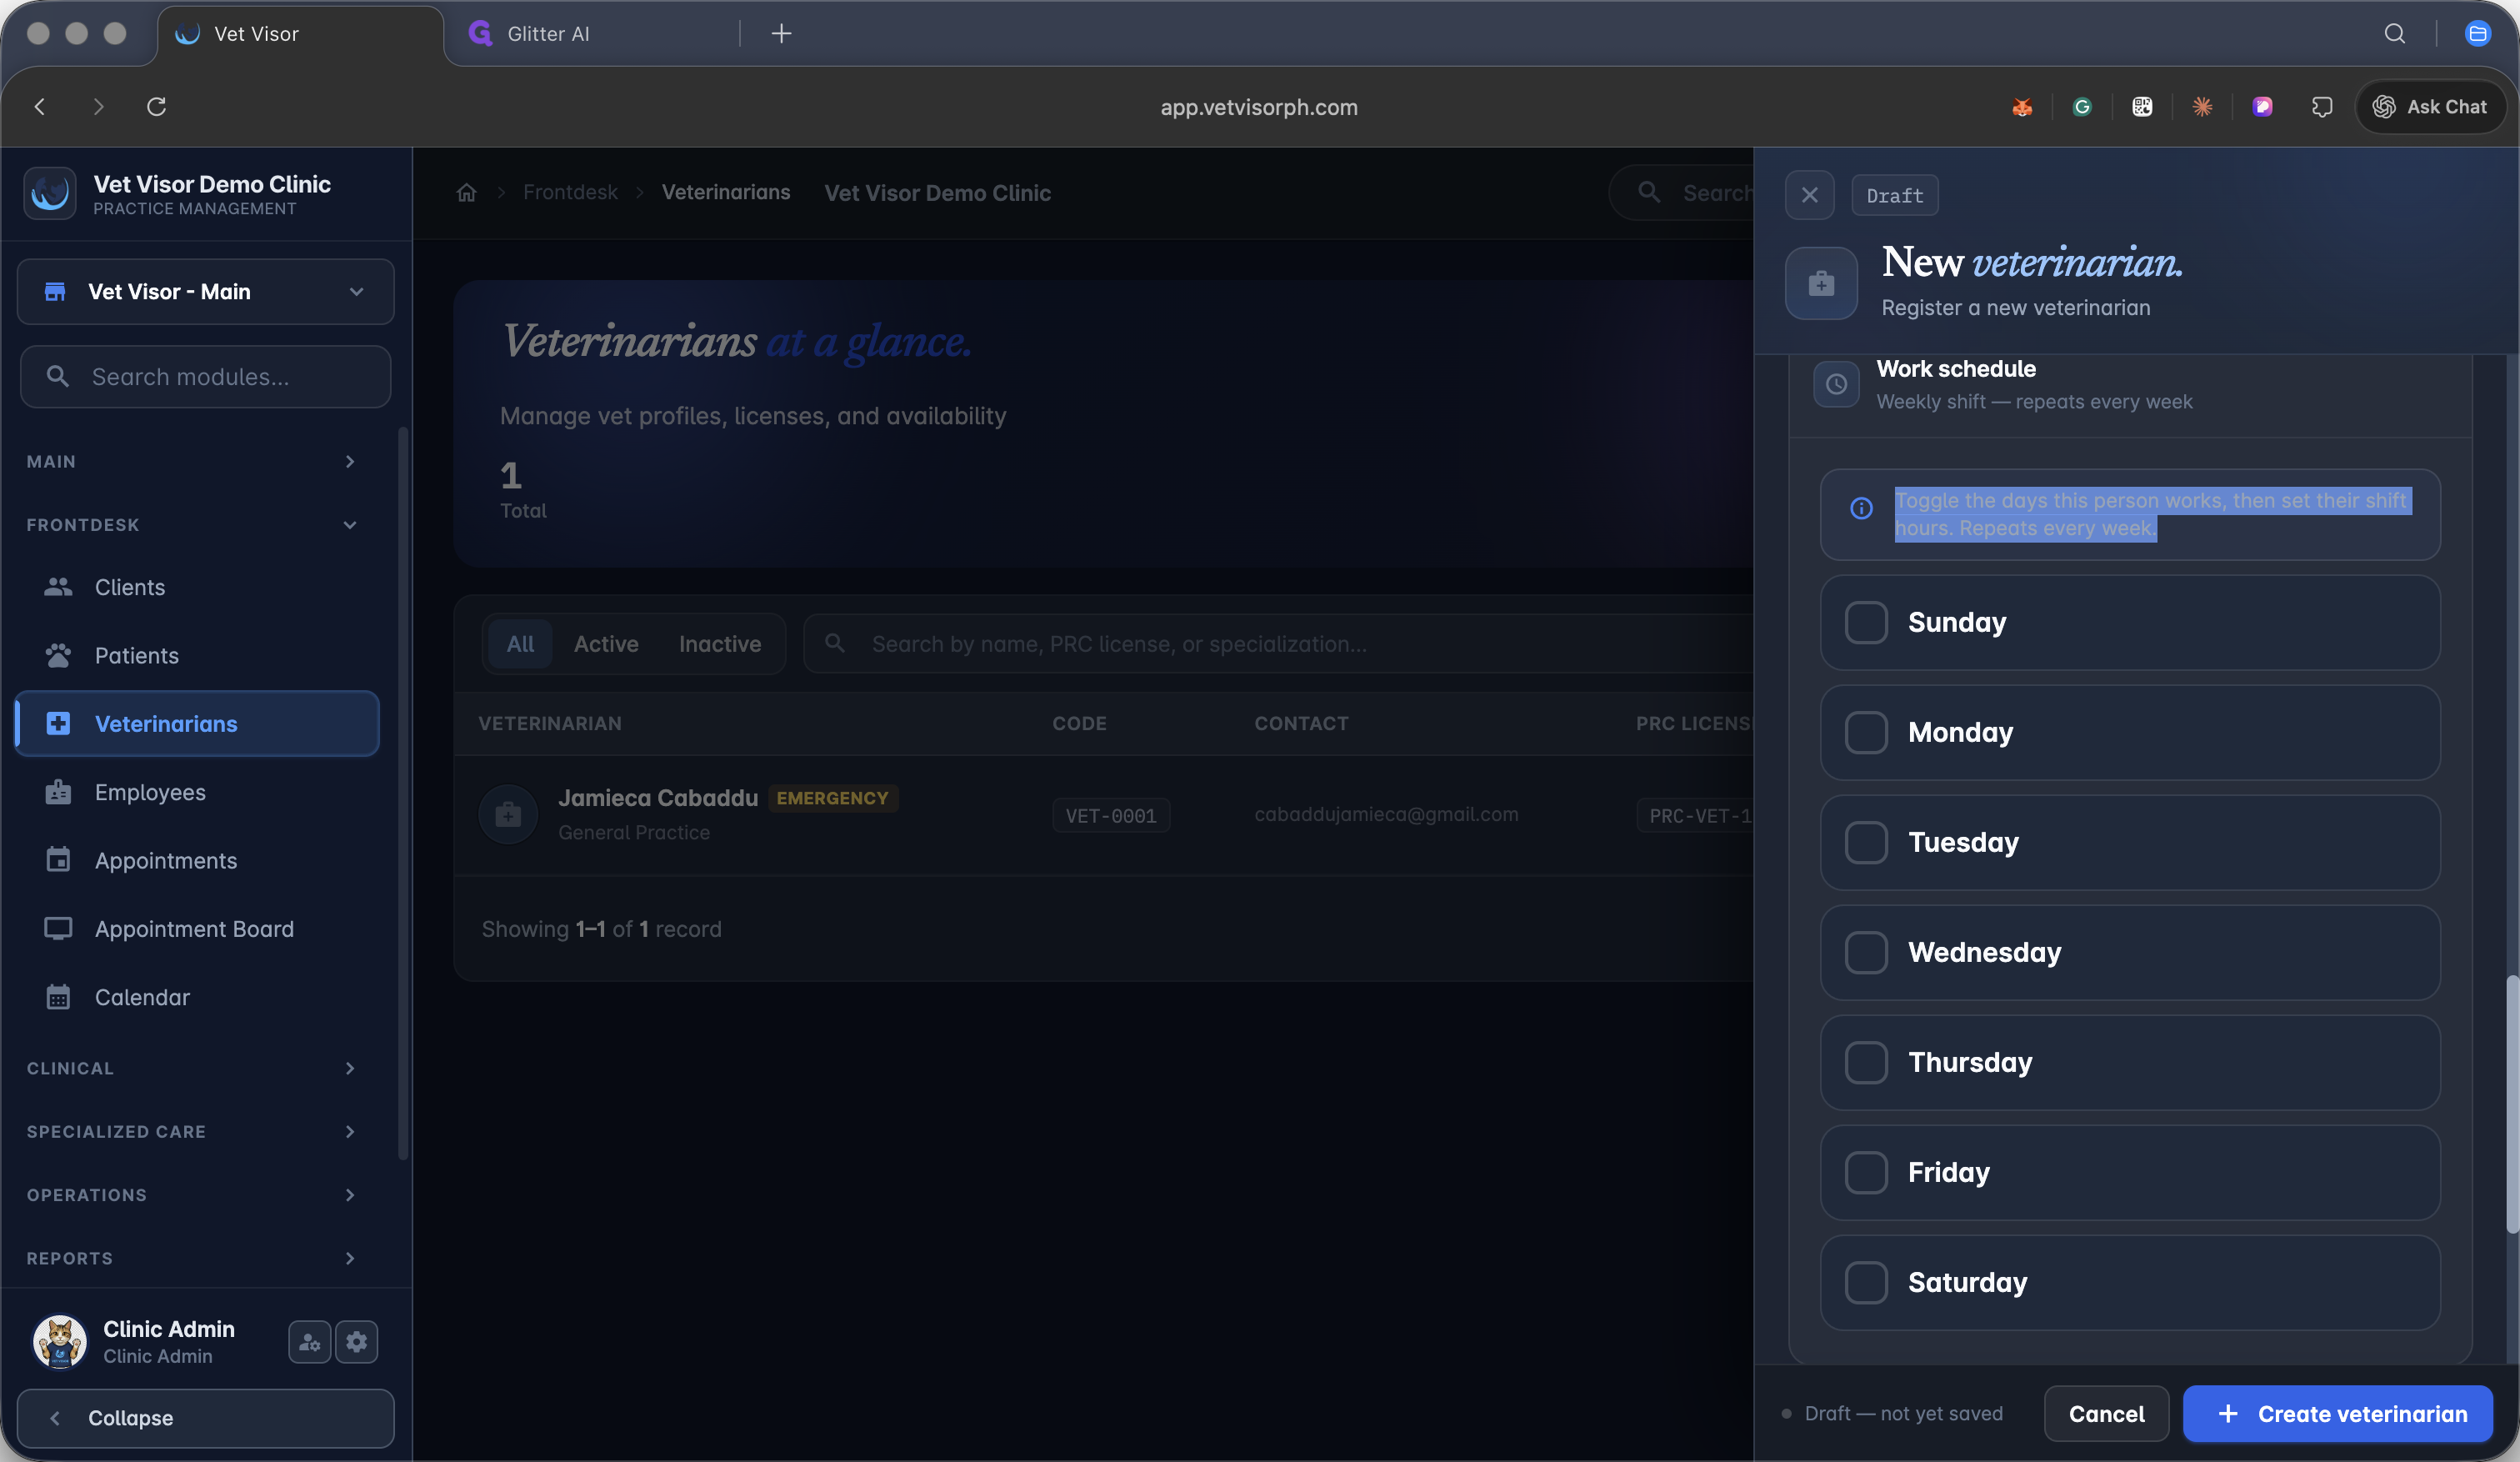Open Patients from the sidebar
Screen dimensions: 2520x1462
tap(197, 655)
